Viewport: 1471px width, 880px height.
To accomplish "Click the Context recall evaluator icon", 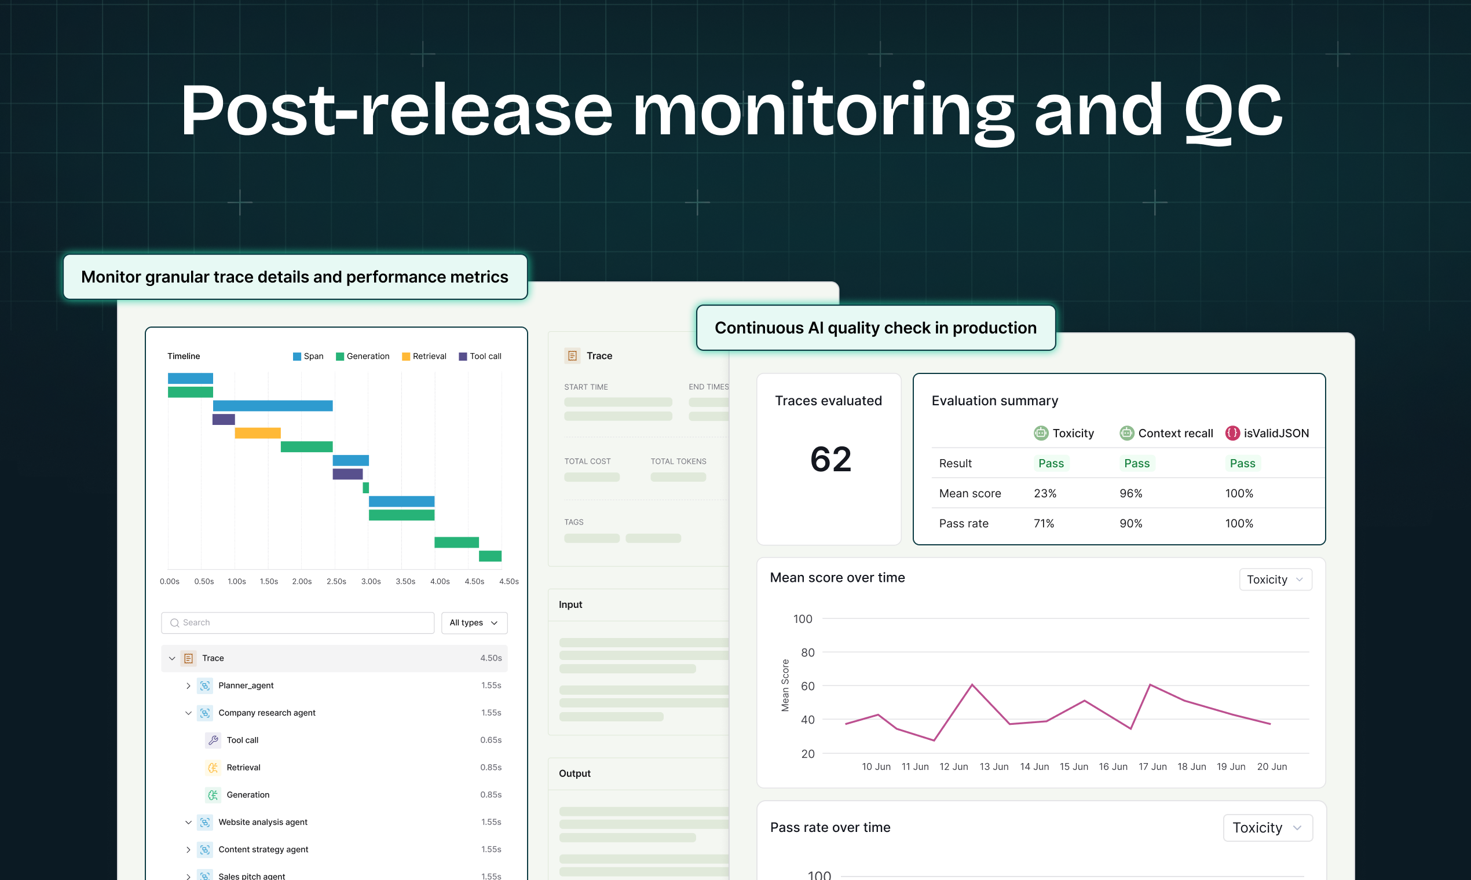I will point(1126,433).
